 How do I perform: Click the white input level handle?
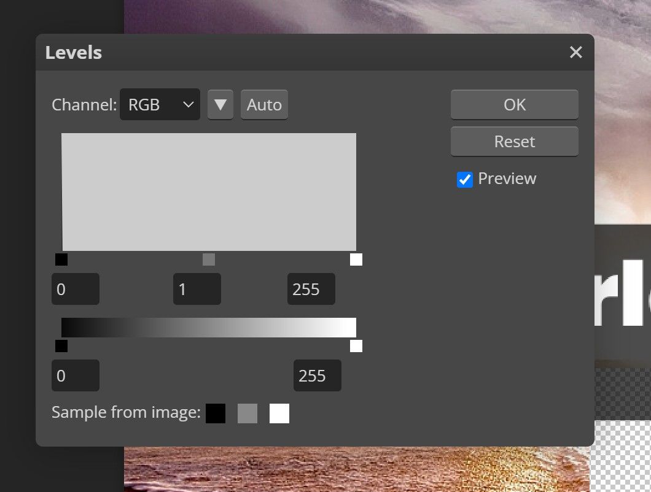click(356, 259)
